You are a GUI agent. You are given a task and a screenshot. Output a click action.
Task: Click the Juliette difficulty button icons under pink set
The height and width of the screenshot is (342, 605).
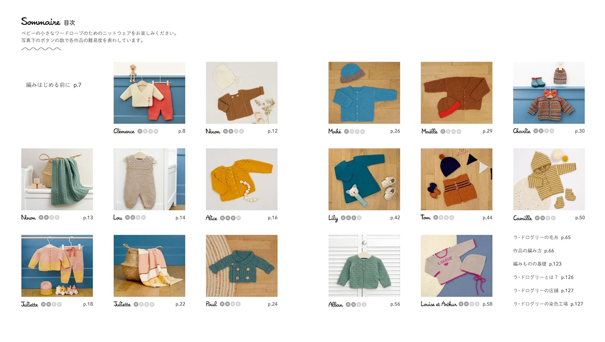tap(51, 304)
